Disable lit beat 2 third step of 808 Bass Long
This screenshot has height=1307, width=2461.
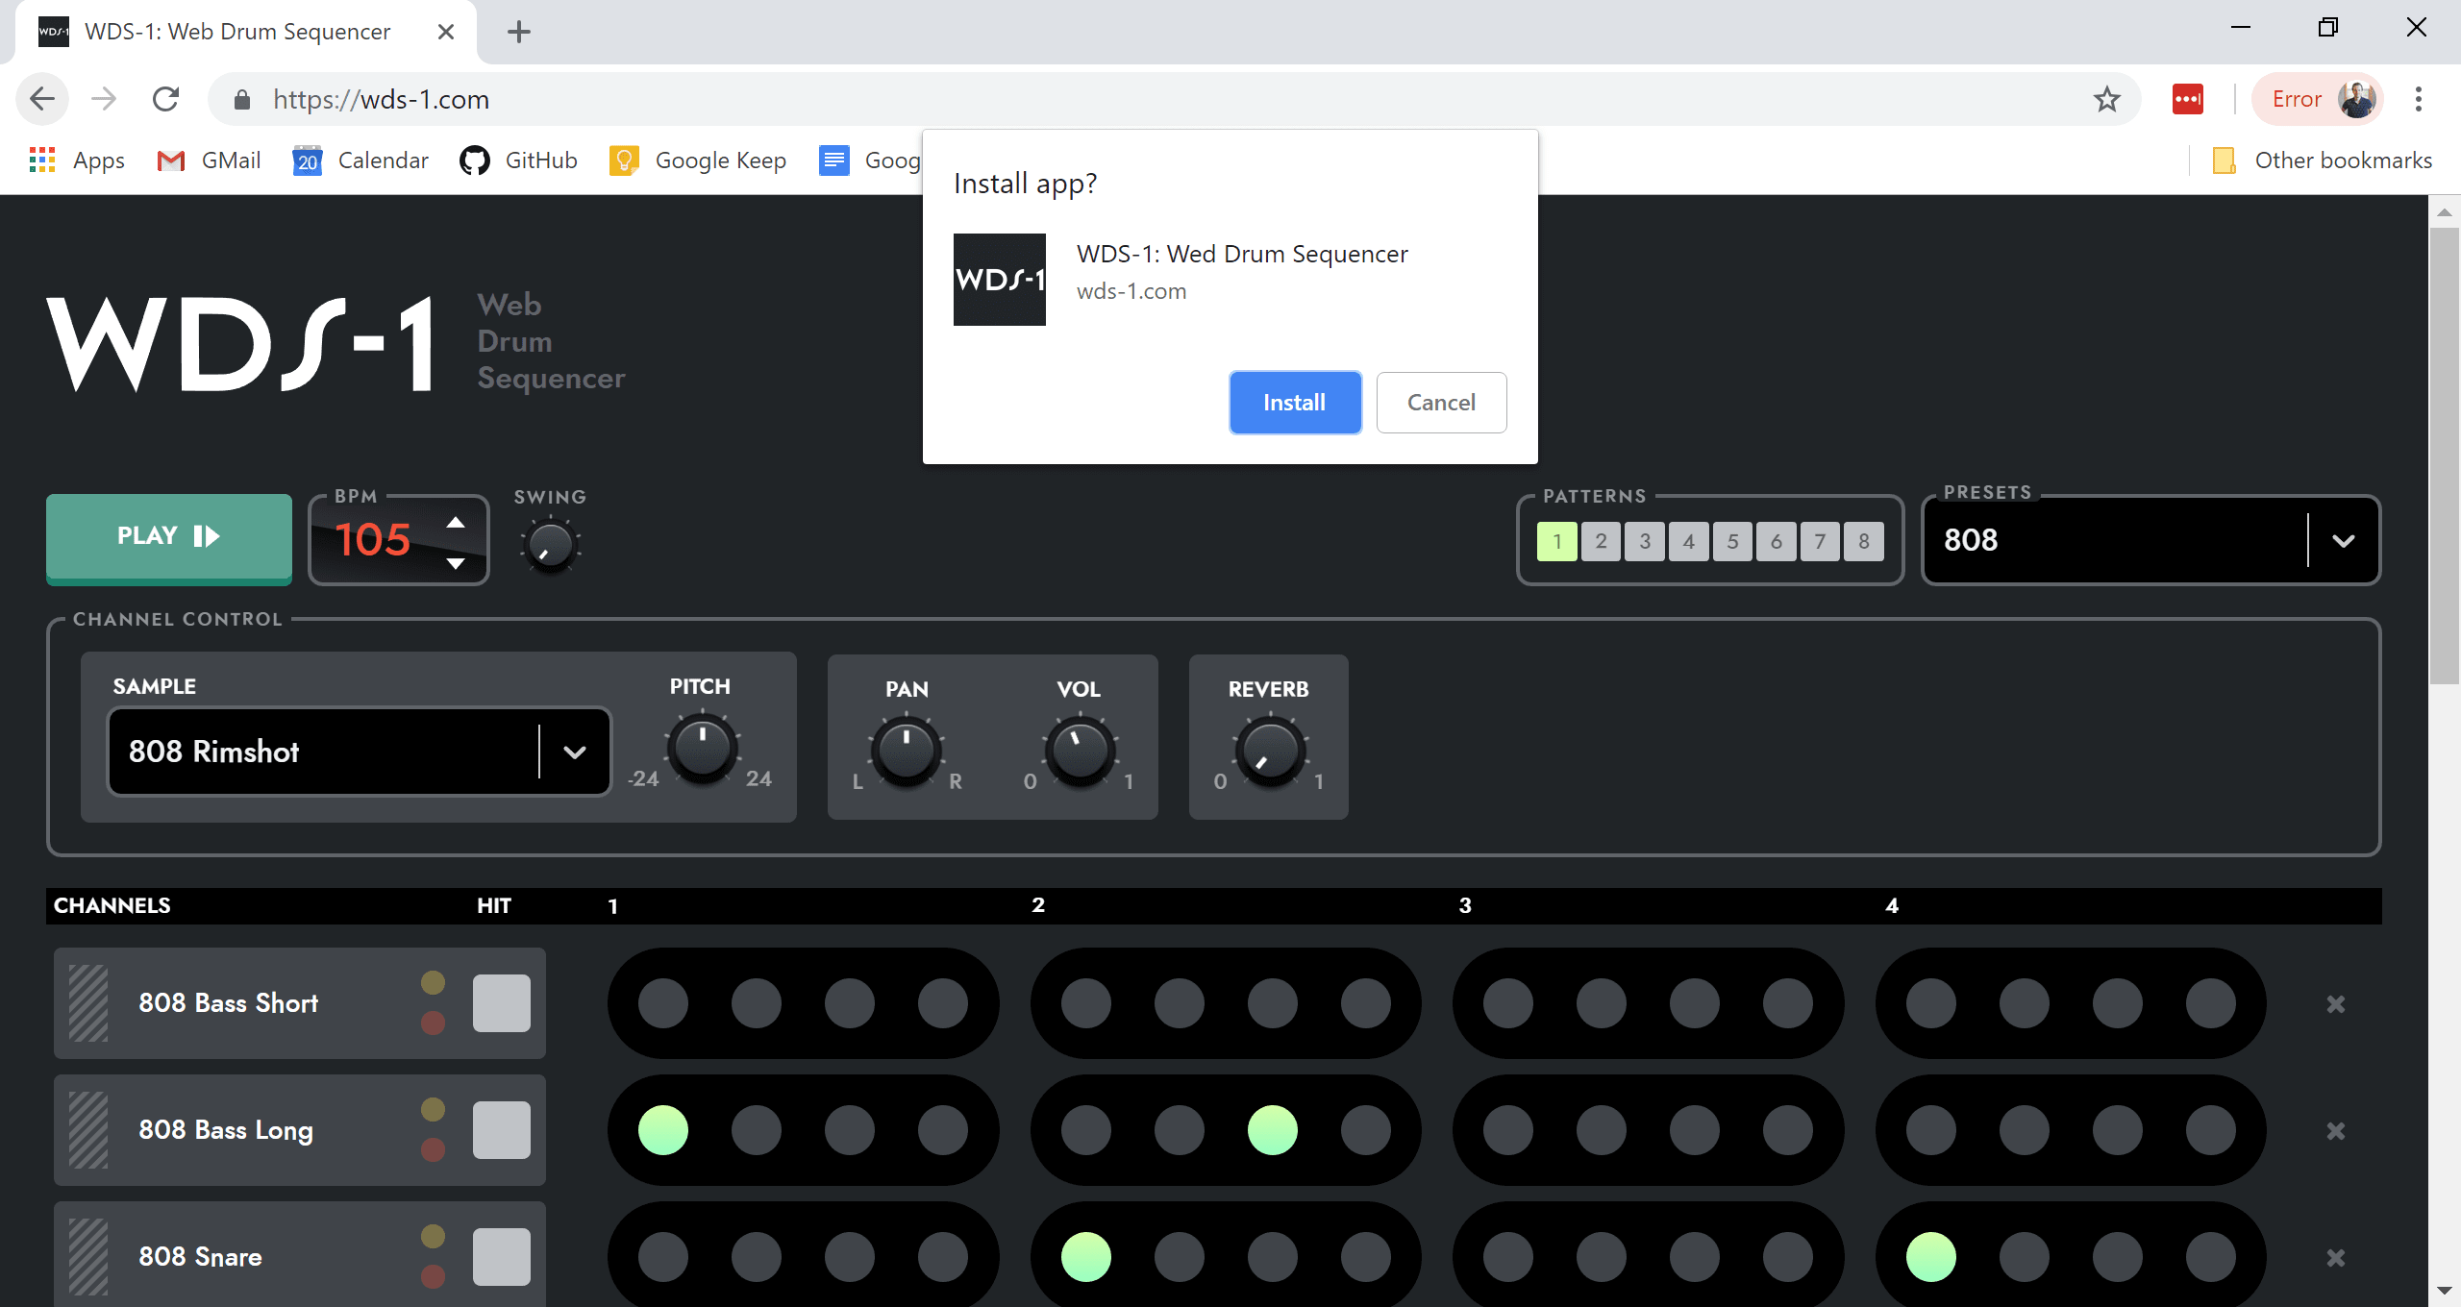[1273, 1130]
